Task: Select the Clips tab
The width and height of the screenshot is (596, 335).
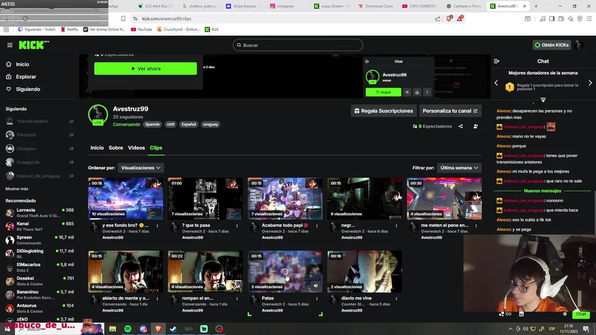Action: (x=156, y=148)
